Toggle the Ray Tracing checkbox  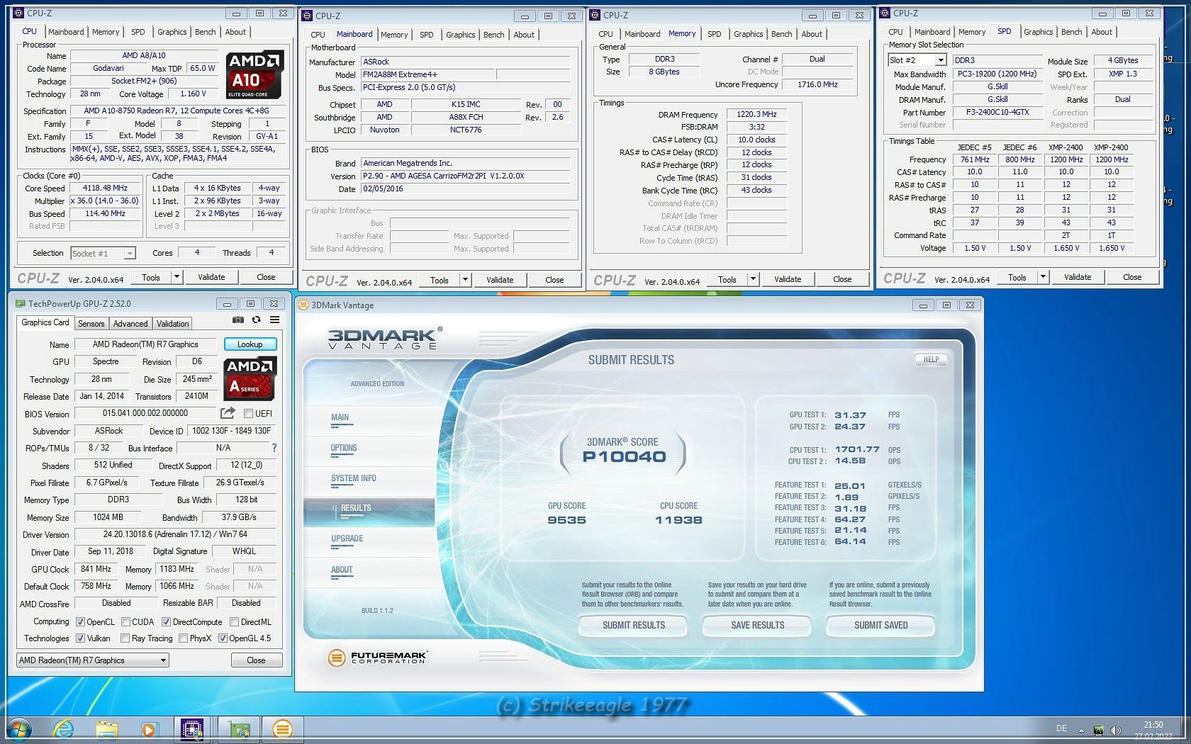[x=125, y=638]
